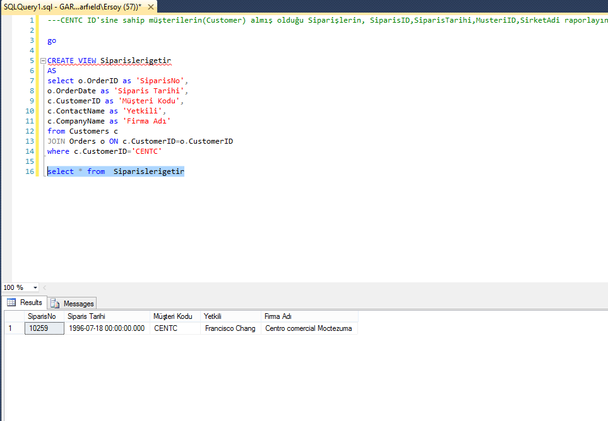The width and height of the screenshot is (608, 421).
Task: Click o.OrderDate on line 8
Action: click(71, 91)
